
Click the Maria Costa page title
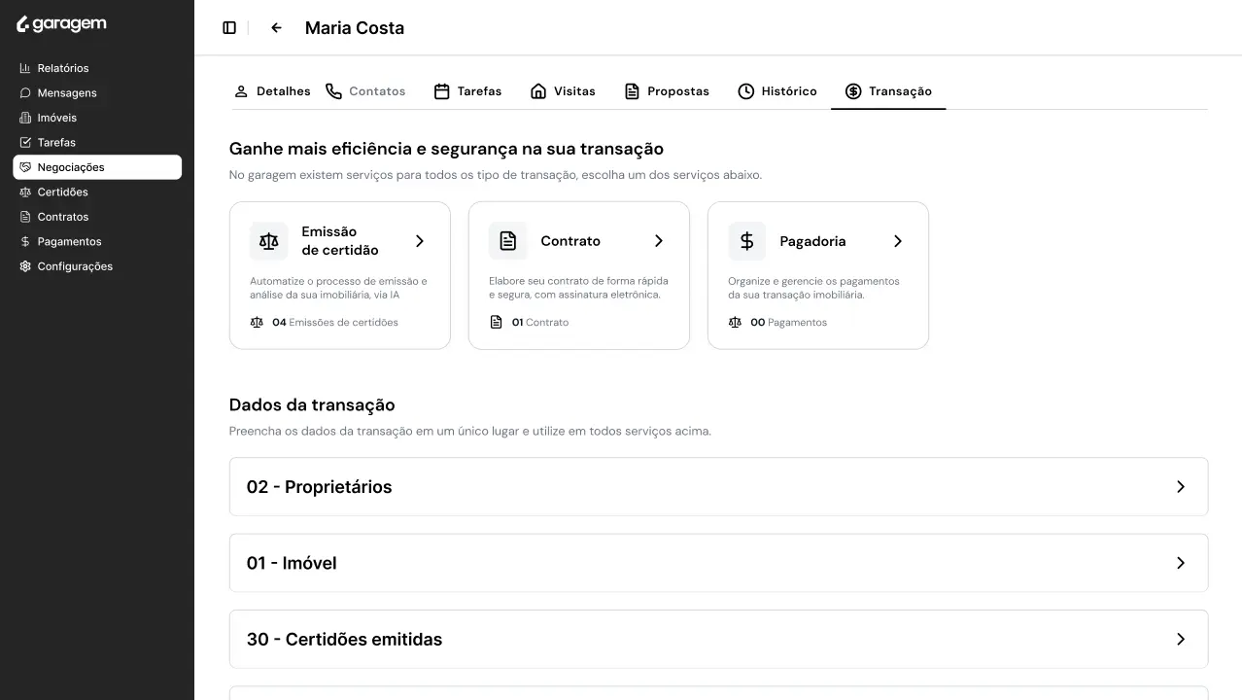click(355, 28)
